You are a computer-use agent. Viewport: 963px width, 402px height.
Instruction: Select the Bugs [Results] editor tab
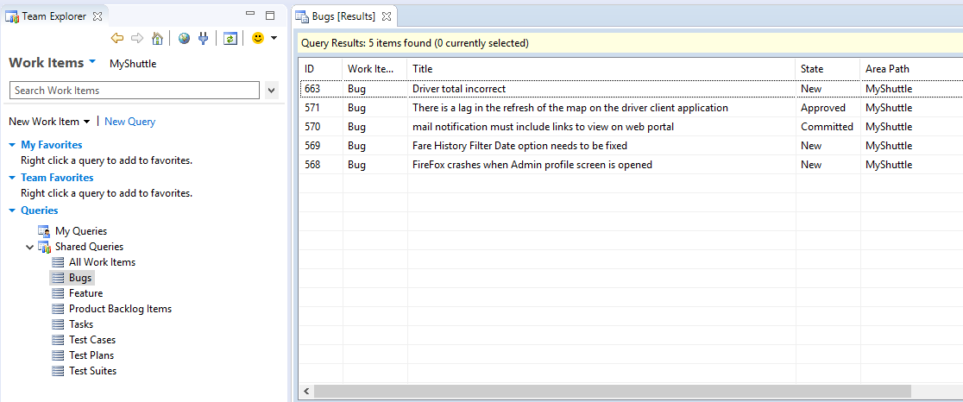click(x=344, y=16)
